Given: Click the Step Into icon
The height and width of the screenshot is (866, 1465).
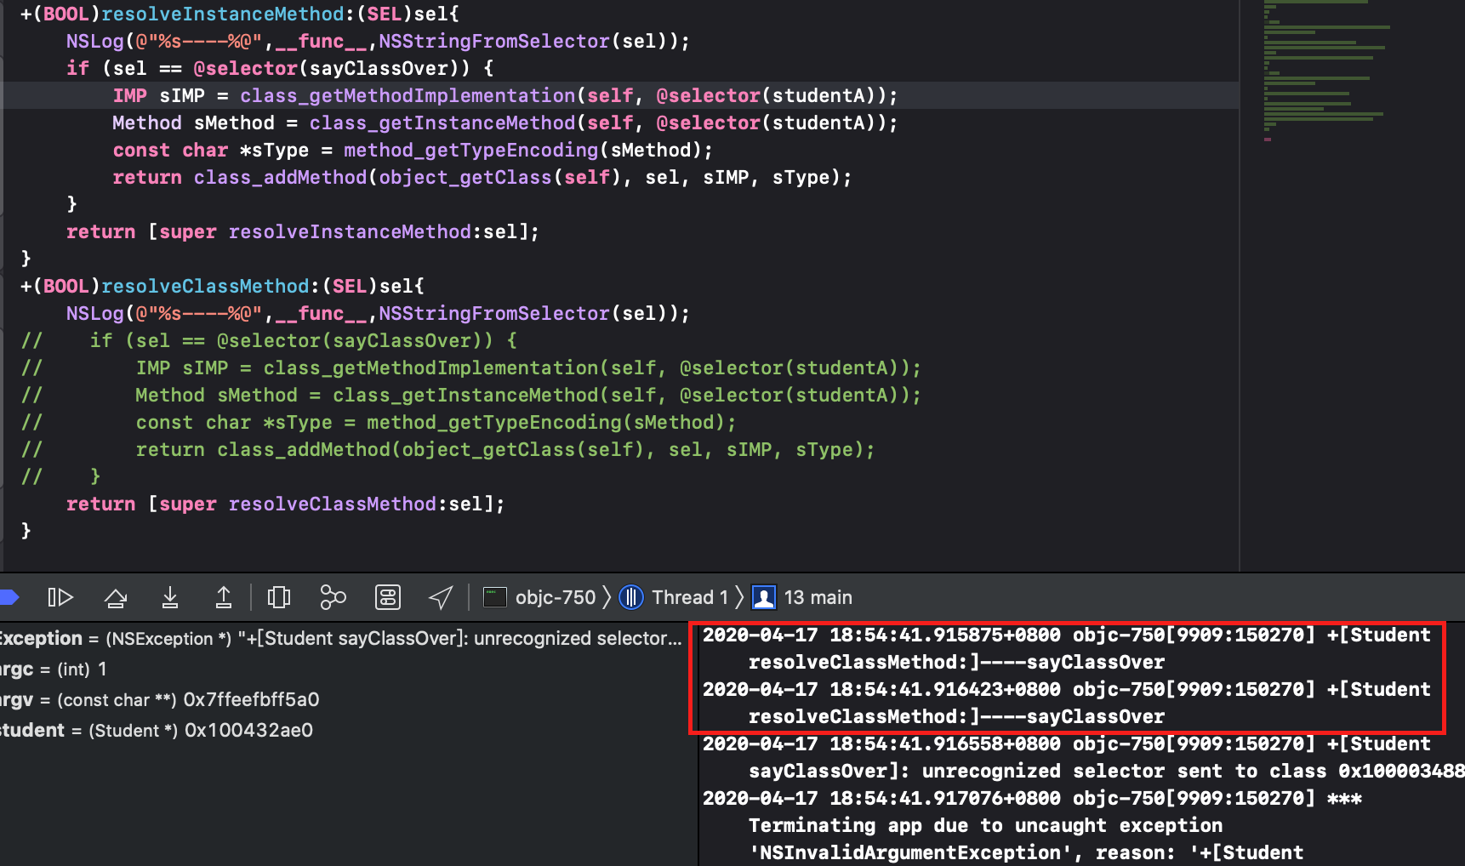Looking at the screenshot, I should [170, 597].
